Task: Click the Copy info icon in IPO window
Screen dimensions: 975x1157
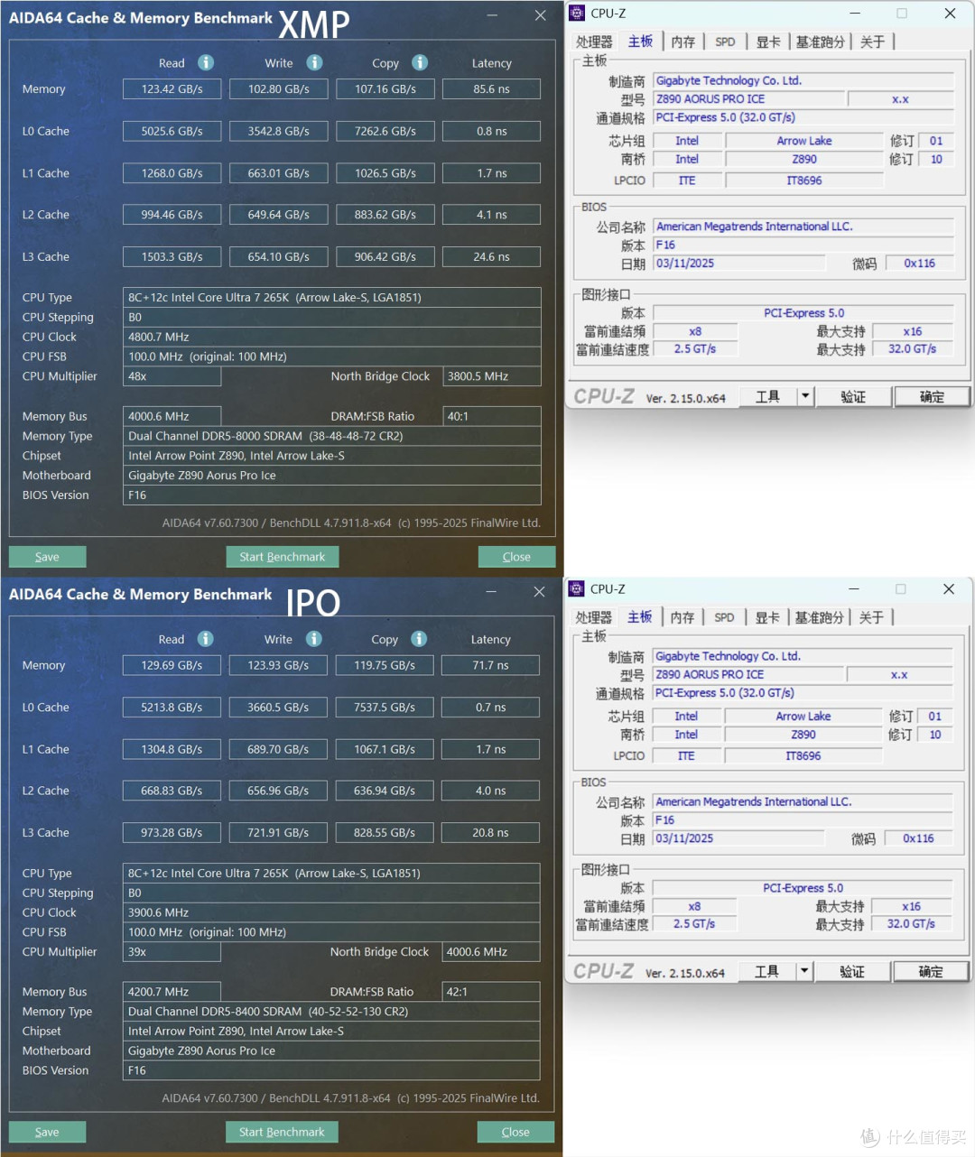Action: (419, 638)
